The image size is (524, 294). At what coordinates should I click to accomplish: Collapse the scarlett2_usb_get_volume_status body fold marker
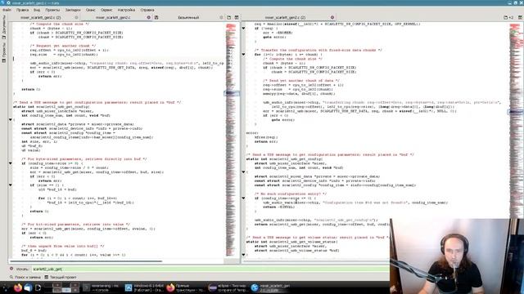[244, 255]
